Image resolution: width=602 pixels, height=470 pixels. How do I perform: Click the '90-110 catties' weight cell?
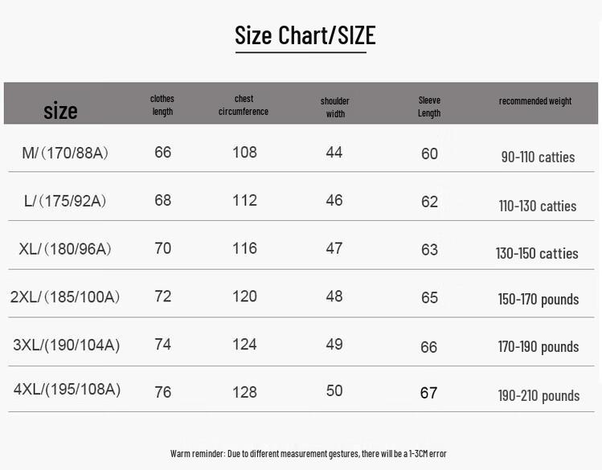pyautogui.click(x=538, y=157)
